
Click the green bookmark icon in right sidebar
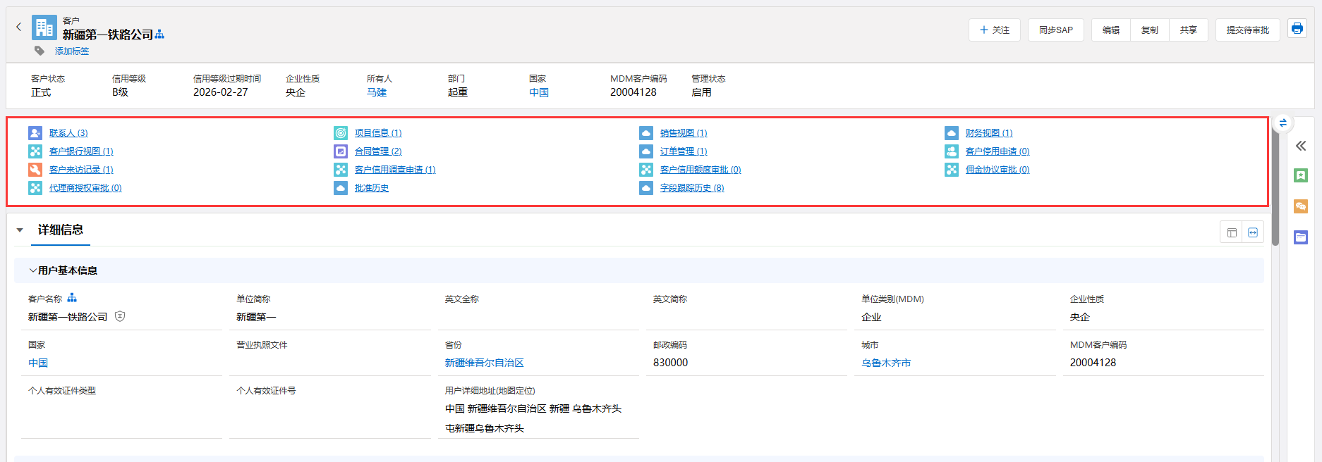tap(1301, 175)
